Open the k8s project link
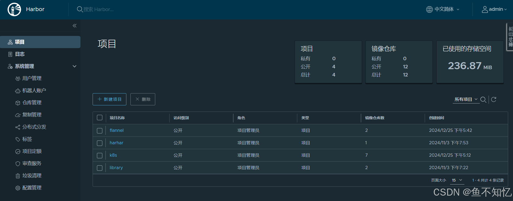This screenshot has width=513, height=201. [x=113, y=155]
